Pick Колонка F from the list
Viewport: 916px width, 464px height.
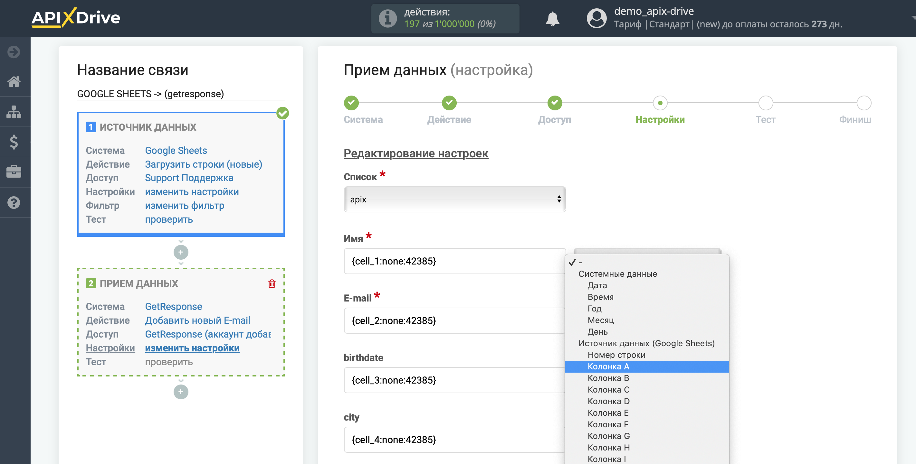click(x=647, y=424)
